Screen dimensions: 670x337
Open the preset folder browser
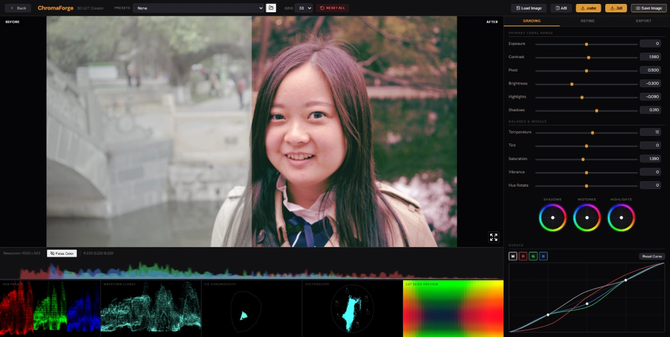pos(272,8)
